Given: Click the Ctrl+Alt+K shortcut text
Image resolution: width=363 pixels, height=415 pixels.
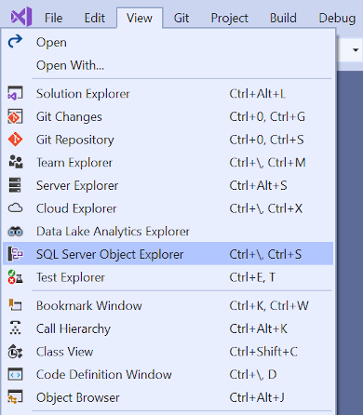Looking at the screenshot, I should [x=259, y=328].
